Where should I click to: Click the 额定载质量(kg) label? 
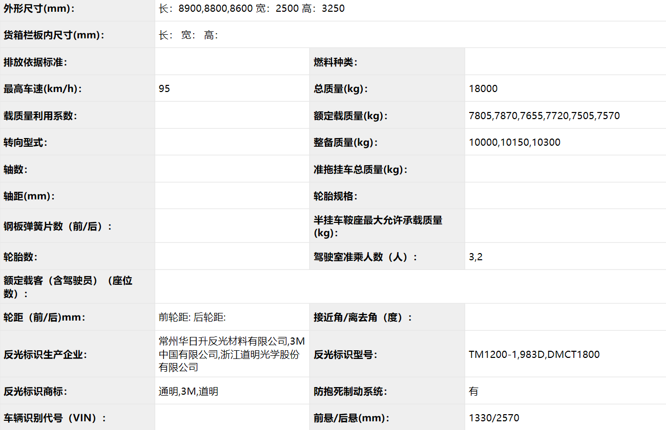click(350, 116)
